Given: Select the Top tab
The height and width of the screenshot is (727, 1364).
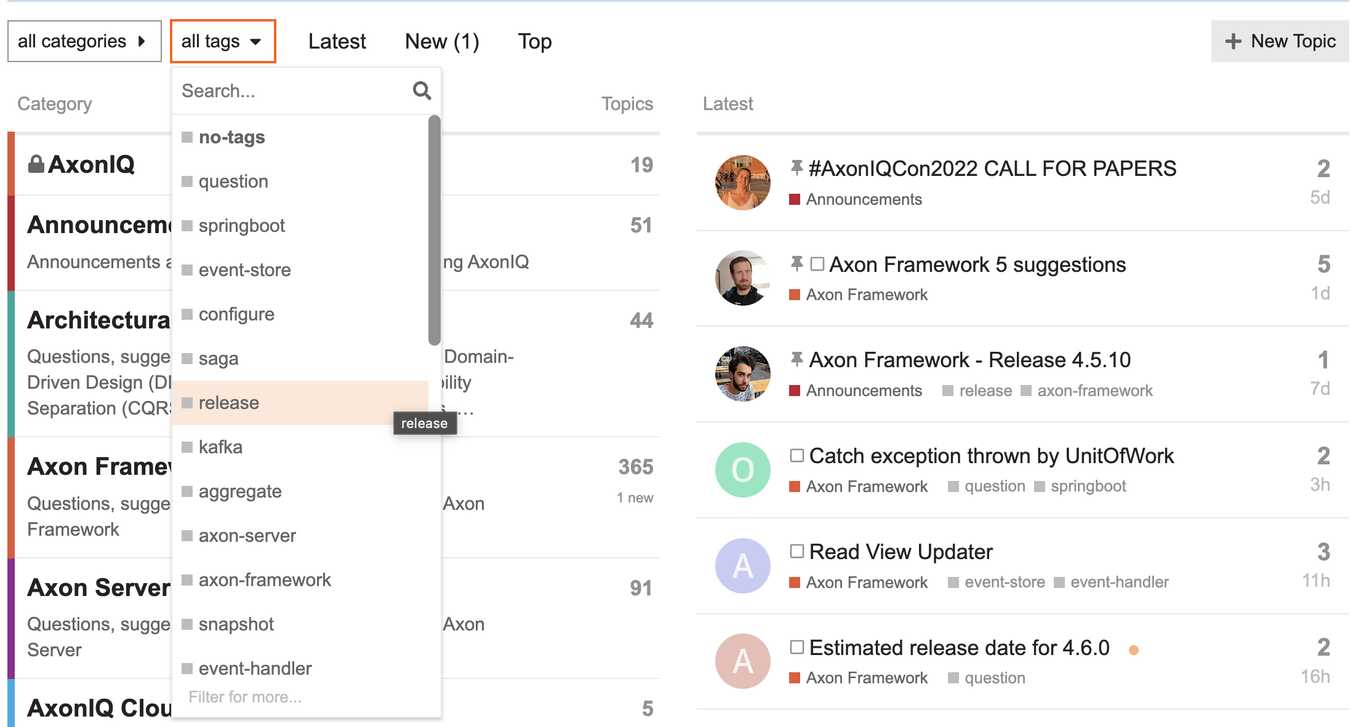Looking at the screenshot, I should click(536, 40).
